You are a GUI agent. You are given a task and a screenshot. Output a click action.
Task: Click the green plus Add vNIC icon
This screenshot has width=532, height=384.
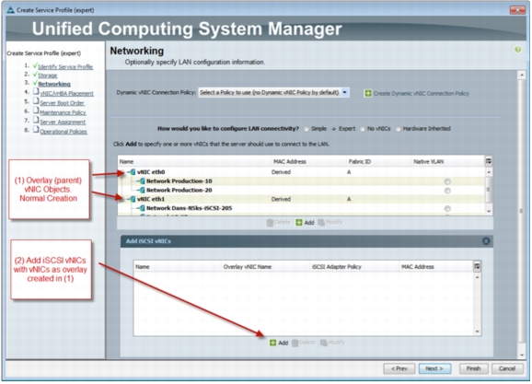(299, 222)
